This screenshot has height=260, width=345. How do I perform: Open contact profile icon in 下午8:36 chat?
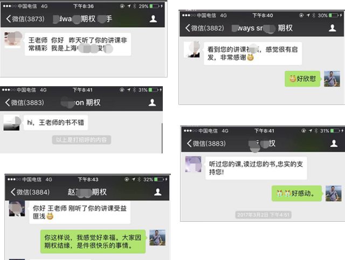coord(153,19)
